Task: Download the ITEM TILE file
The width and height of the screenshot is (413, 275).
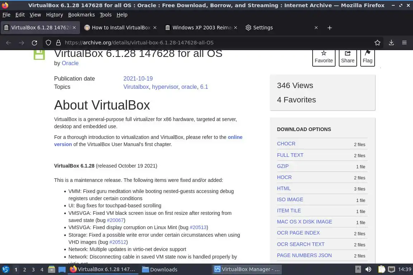Action: pyautogui.click(x=289, y=211)
